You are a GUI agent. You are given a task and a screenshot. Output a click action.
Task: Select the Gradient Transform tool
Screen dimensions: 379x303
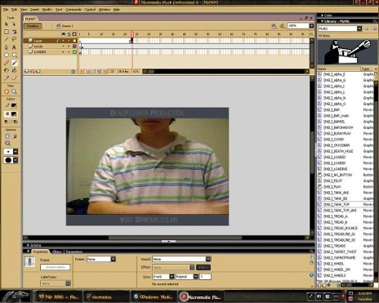coord(14,32)
